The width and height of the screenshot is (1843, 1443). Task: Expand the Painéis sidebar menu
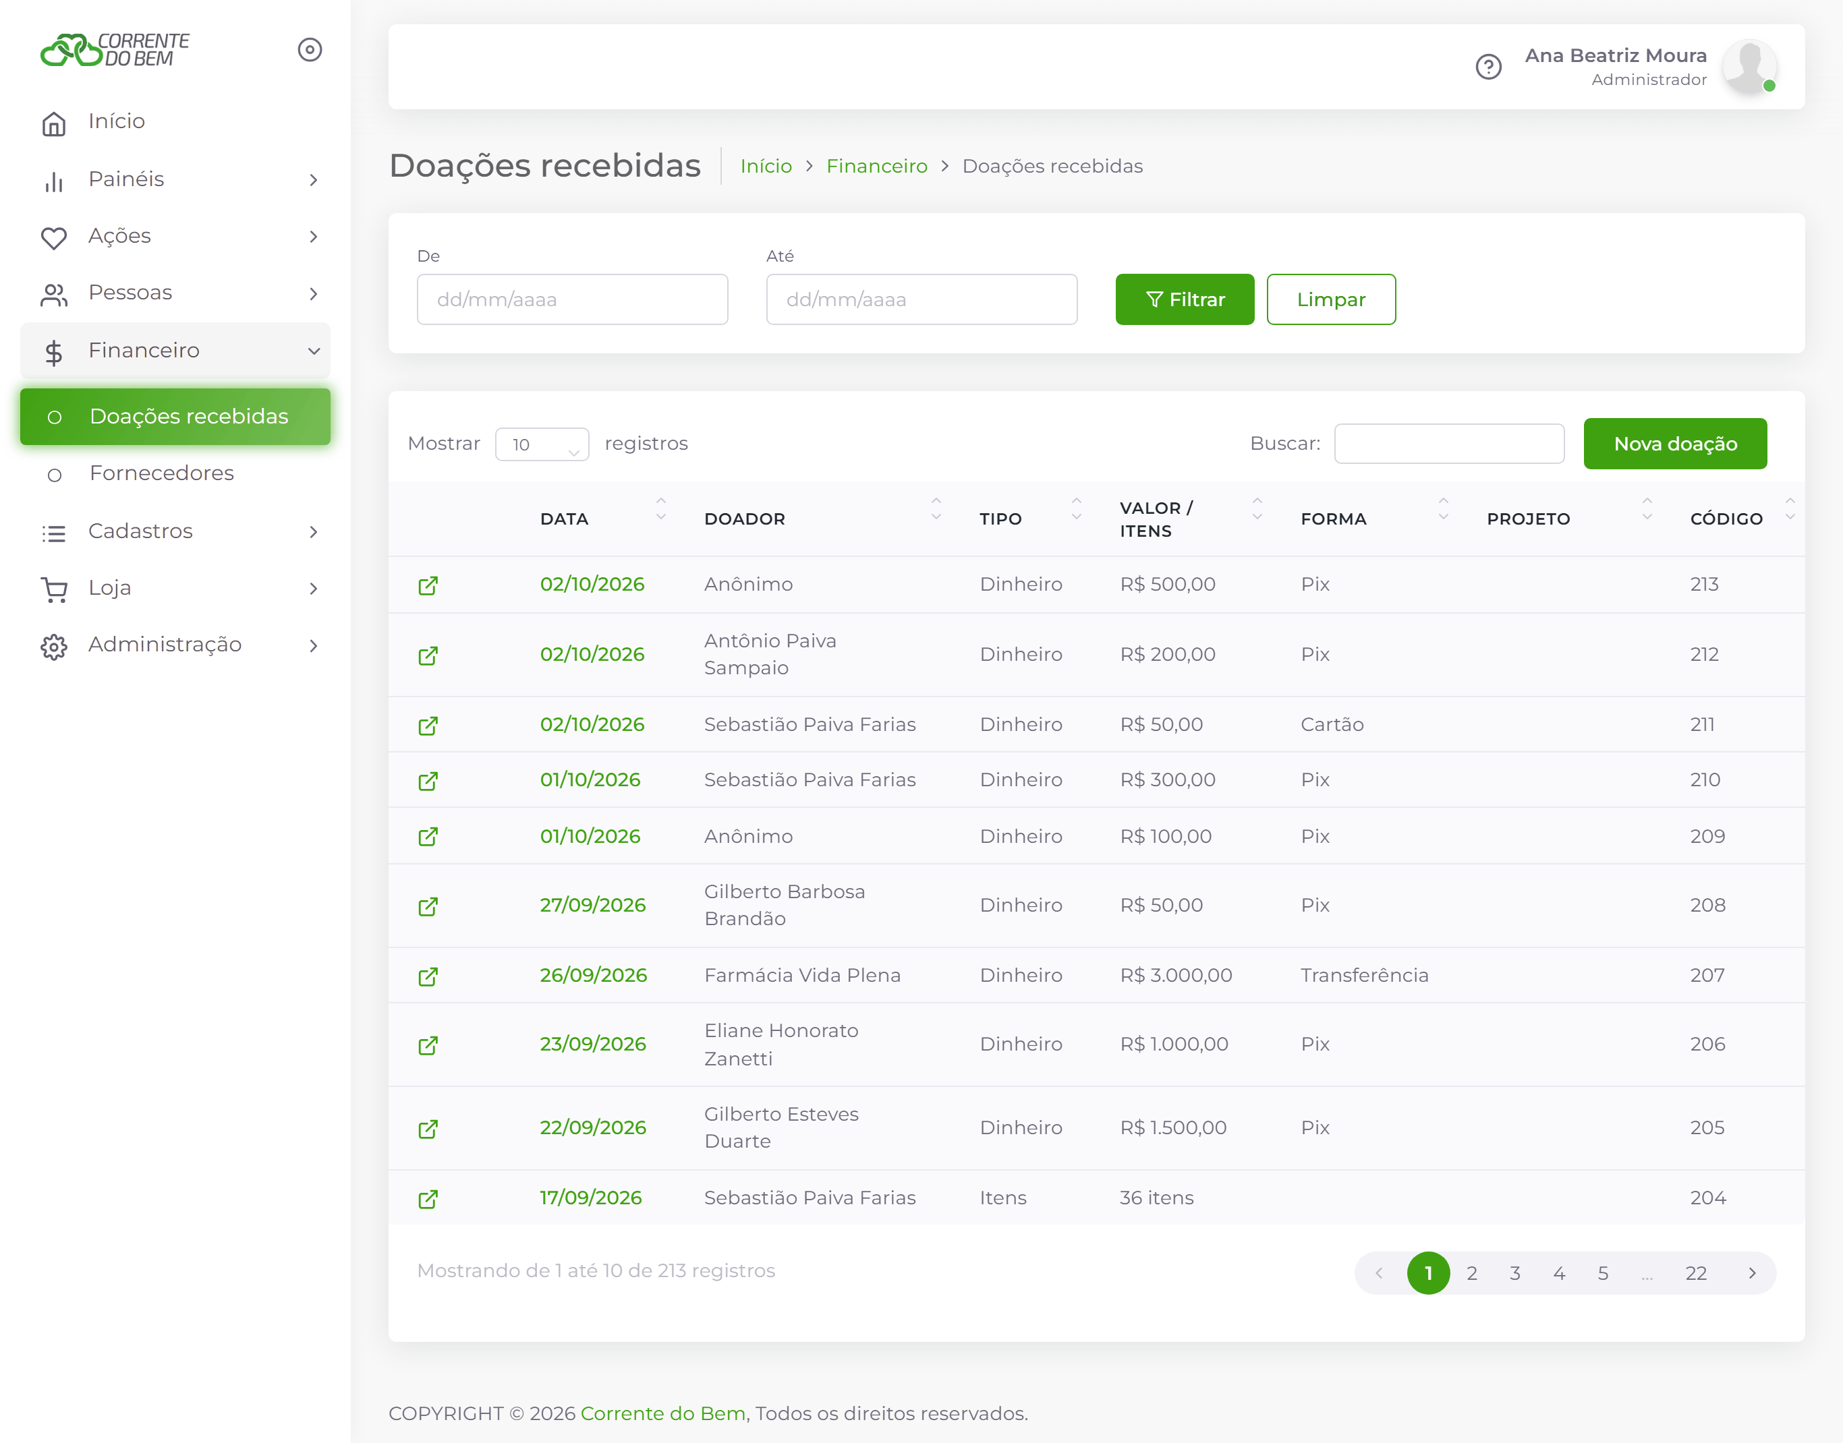(175, 179)
